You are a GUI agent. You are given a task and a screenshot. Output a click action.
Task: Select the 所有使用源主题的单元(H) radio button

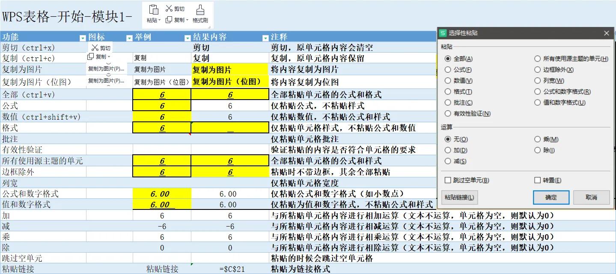[x=538, y=59]
